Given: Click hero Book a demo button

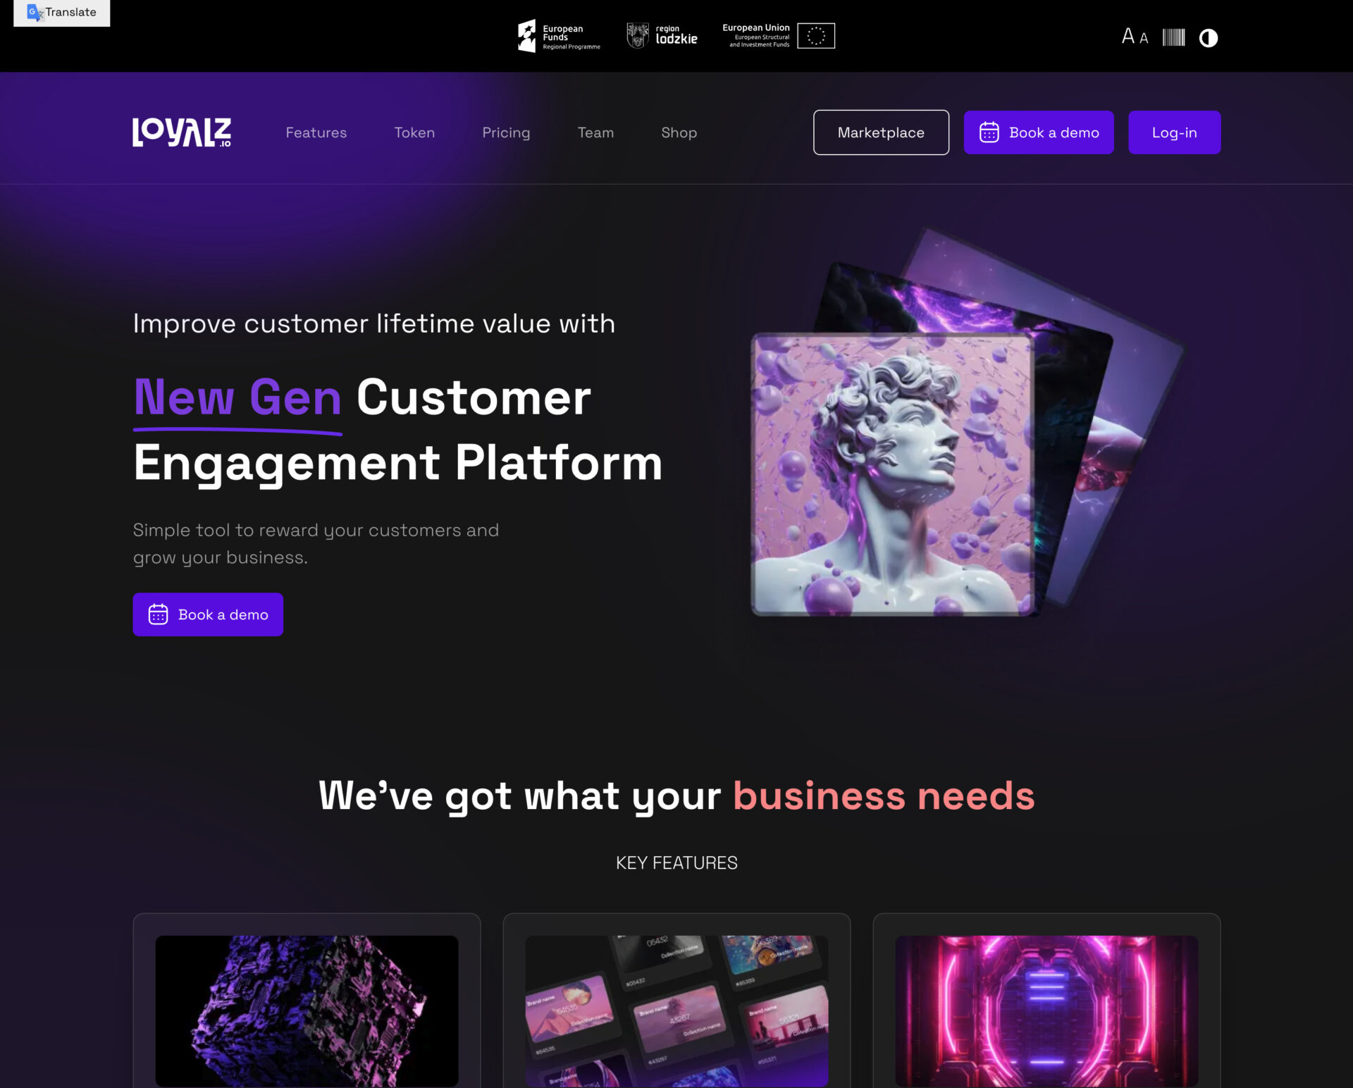Looking at the screenshot, I should pos(208,614).
